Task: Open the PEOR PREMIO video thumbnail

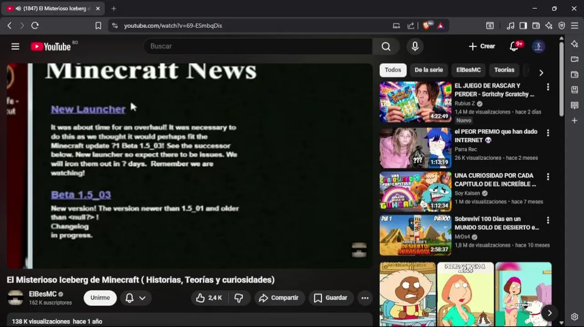Action: (416, 148)
